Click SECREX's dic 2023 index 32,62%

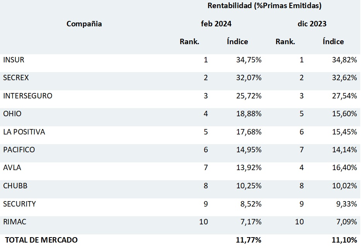click(344, 77)
